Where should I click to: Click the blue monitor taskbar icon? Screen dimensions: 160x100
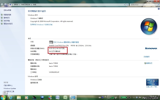click(42, 97)
